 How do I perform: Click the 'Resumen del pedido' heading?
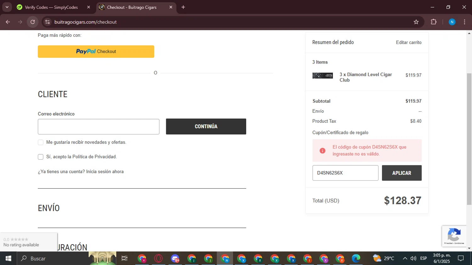tap(333, 42)
